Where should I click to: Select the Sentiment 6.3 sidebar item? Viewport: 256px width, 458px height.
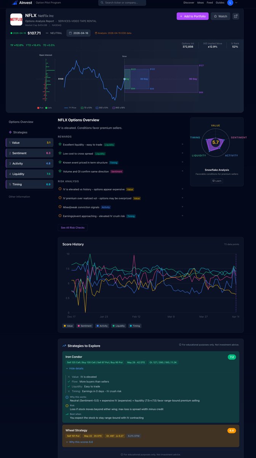30,153
